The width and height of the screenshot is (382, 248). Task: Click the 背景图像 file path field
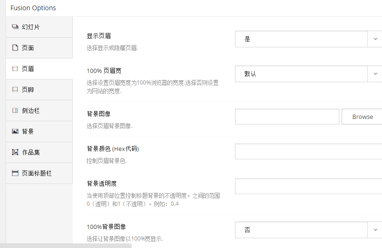287,117
